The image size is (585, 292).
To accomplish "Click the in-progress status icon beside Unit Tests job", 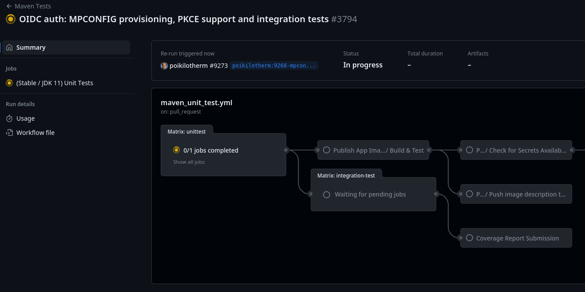I will 9,83.
